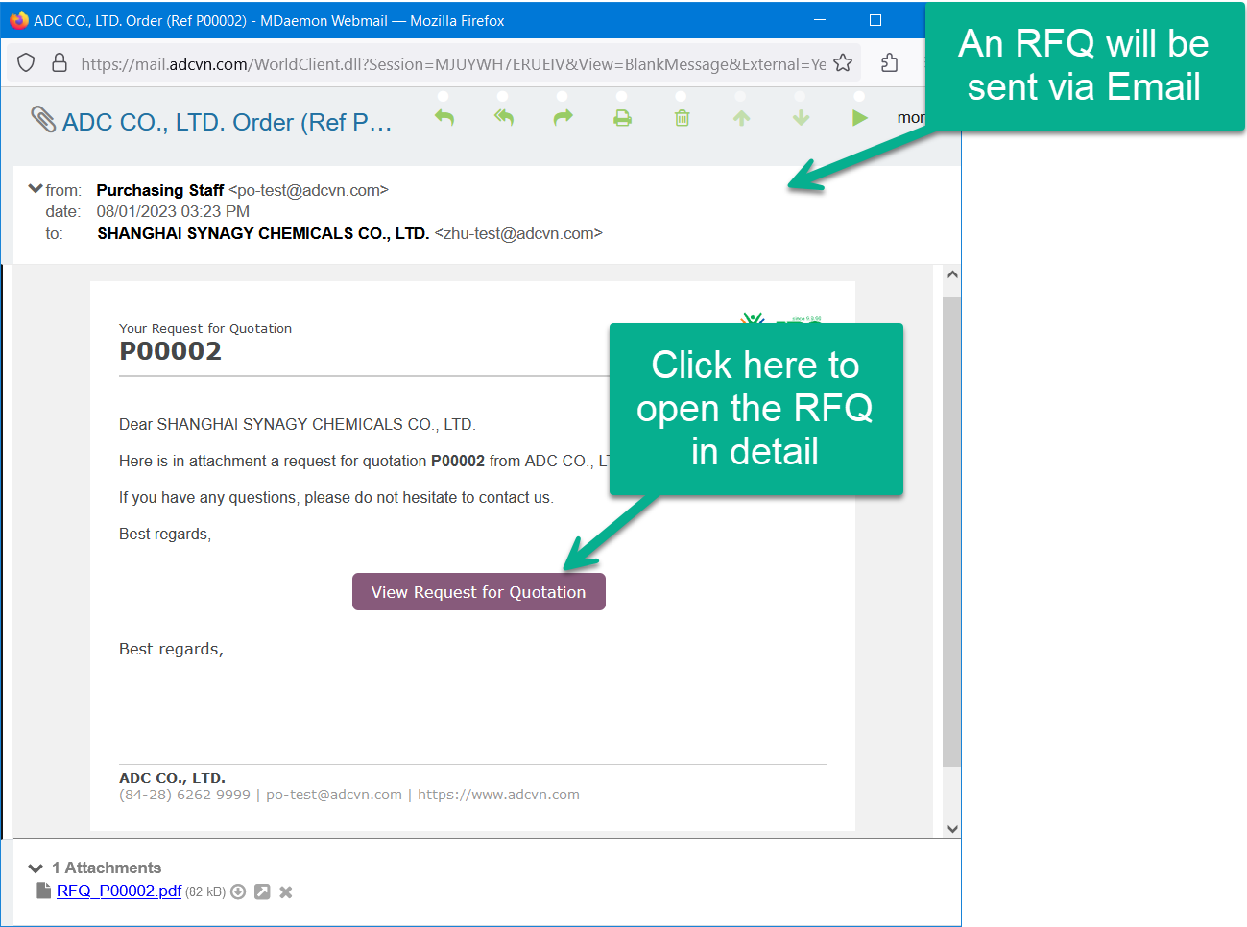
Task: Bookmark page with star icon
Action: point(843,63)
